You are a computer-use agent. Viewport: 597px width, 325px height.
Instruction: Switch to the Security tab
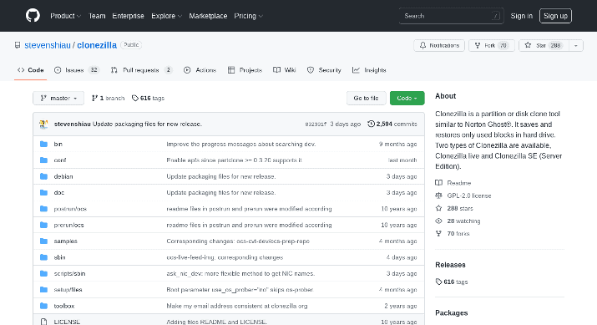(x=324, y=70)
